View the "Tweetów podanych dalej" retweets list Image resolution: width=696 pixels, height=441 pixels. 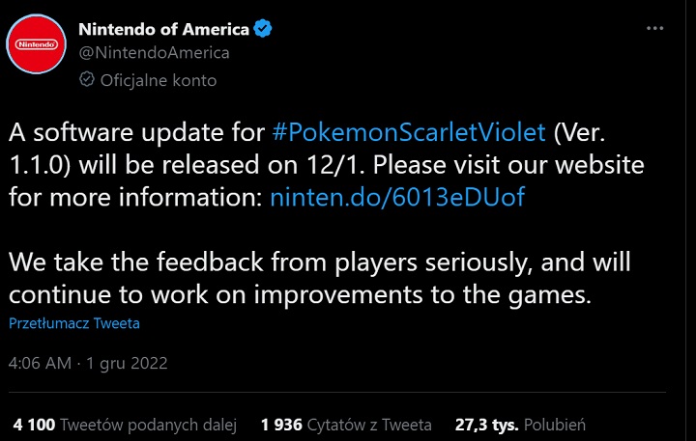click(149, 424)
